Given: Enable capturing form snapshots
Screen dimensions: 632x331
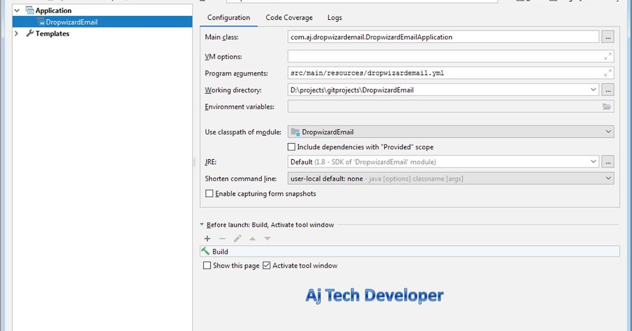Looking at the screenshot, I should pos(209,193).
